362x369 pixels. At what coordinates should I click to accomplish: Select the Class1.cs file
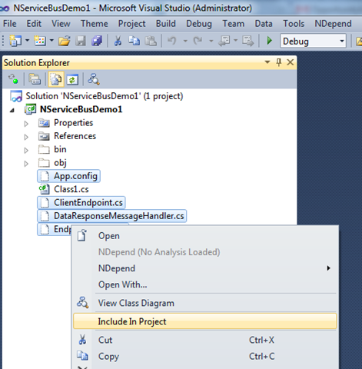(x=71, y=189)
